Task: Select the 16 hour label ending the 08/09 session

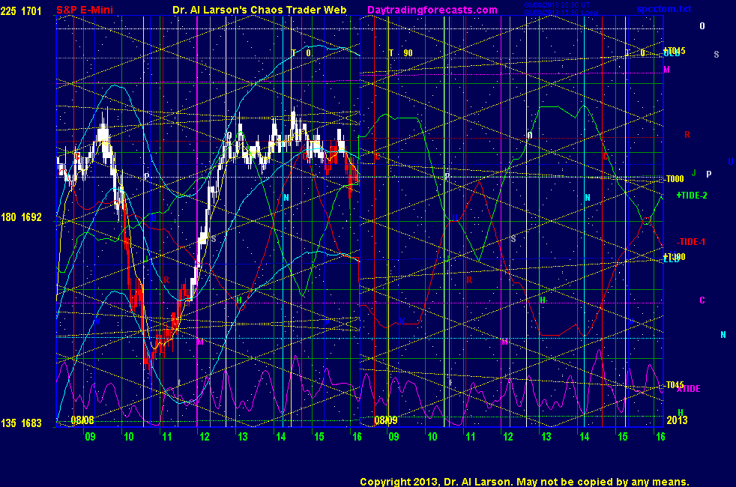Action: (x=660, y=437)
